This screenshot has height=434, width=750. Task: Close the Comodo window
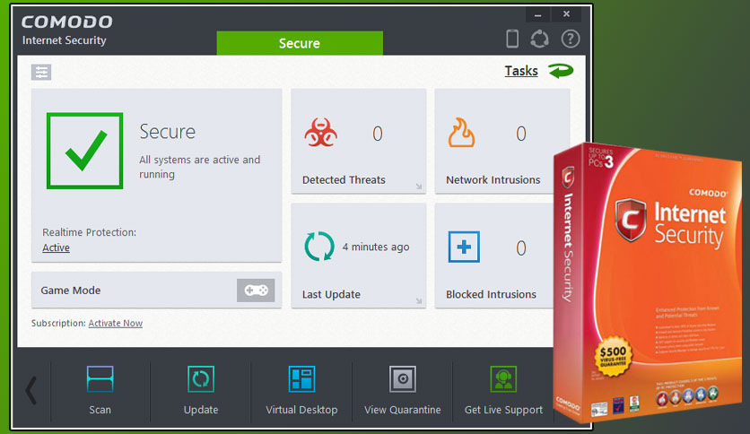click(566, 14)
